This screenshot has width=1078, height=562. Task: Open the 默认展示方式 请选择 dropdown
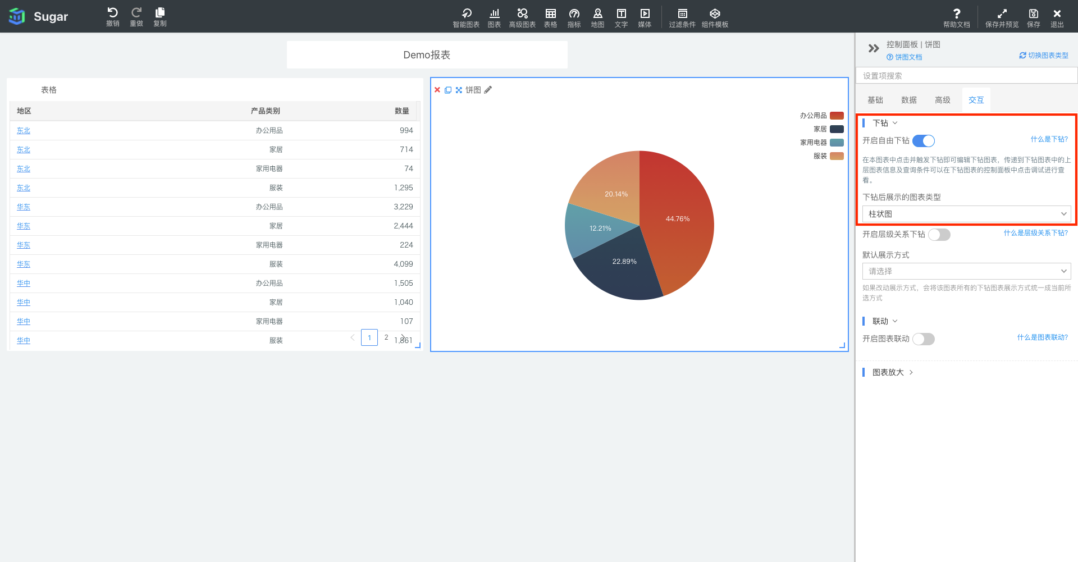tap(966, 271)
